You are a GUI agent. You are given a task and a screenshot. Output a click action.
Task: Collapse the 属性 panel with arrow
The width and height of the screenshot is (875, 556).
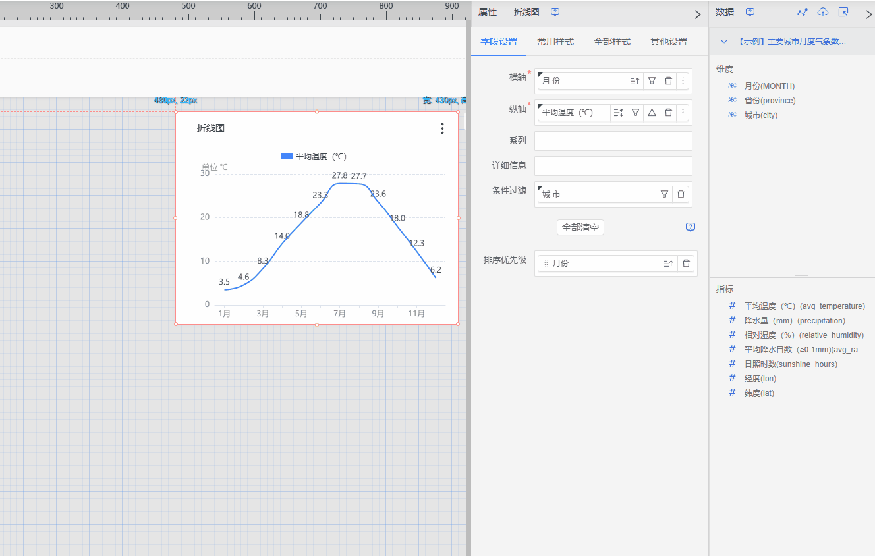tap(698, 14)
